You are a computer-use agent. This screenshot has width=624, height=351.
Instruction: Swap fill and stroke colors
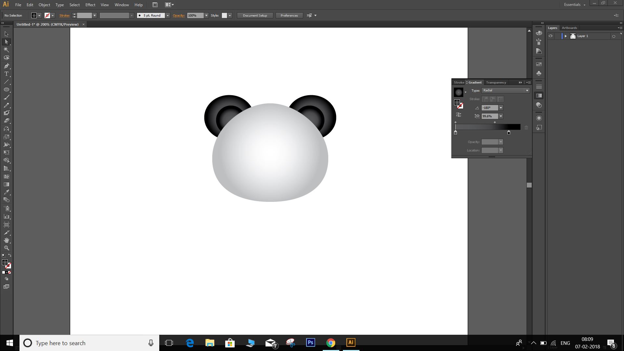point(10,255)
